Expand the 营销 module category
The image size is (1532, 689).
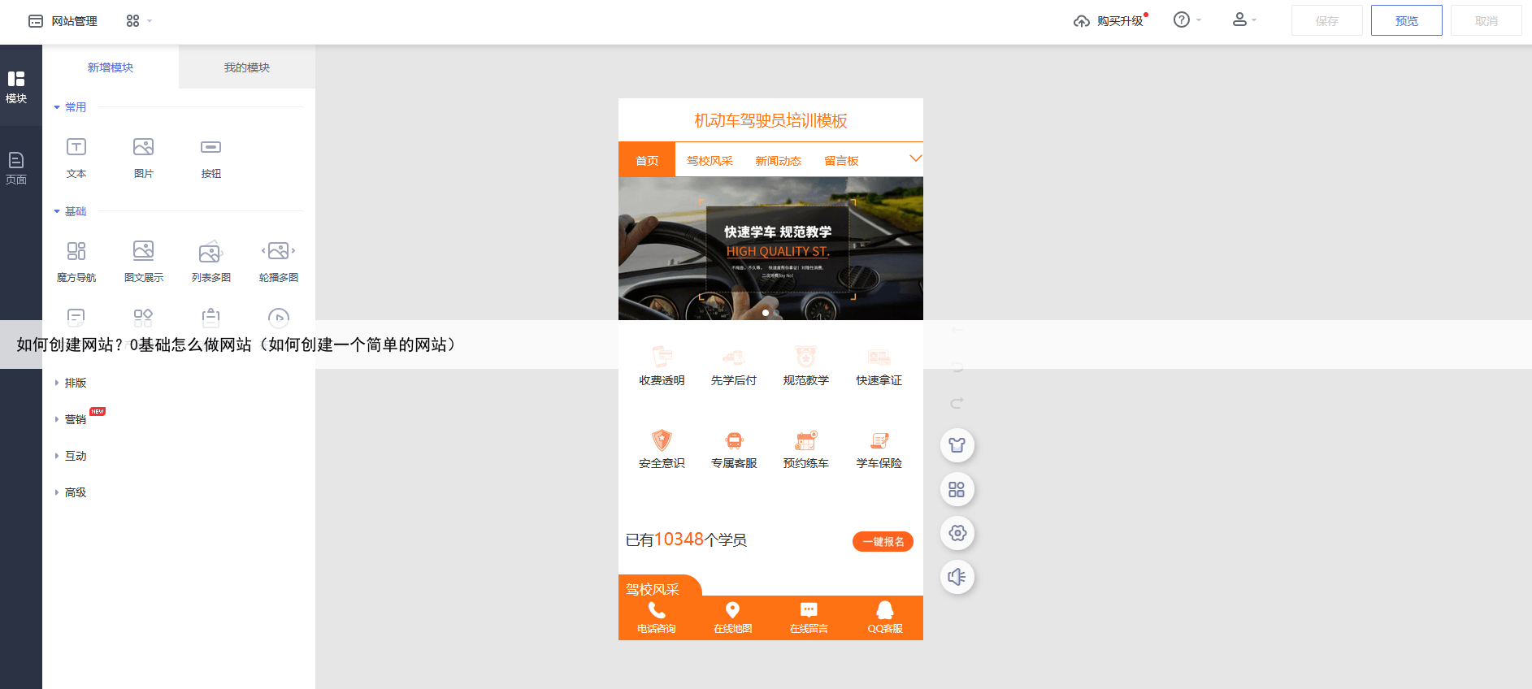[75, 419]
